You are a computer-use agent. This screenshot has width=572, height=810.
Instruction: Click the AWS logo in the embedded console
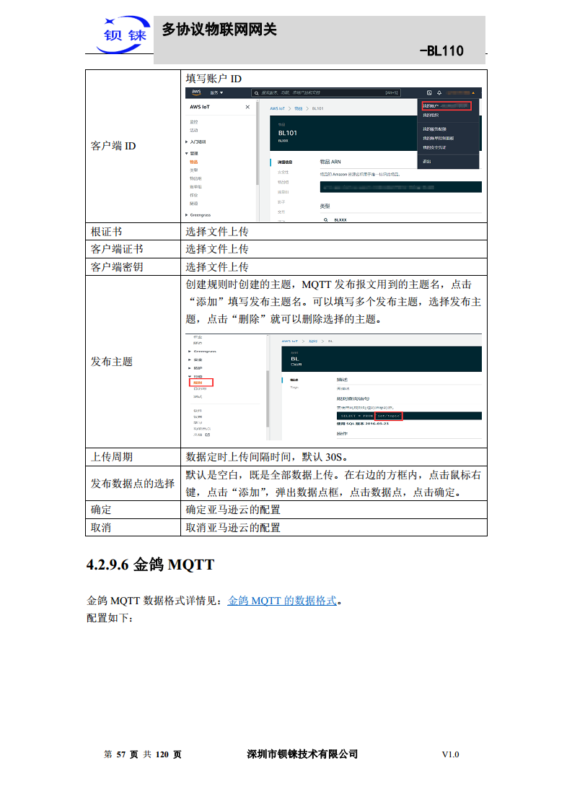[195, 92]
